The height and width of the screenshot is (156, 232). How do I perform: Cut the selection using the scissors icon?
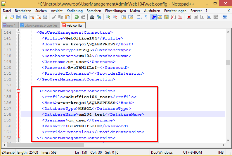54,17
